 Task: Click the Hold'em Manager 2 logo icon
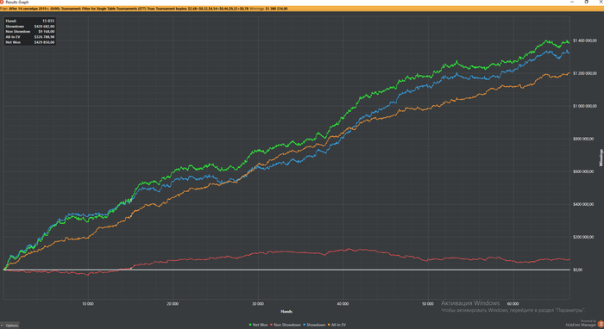(x=601, y=325)
